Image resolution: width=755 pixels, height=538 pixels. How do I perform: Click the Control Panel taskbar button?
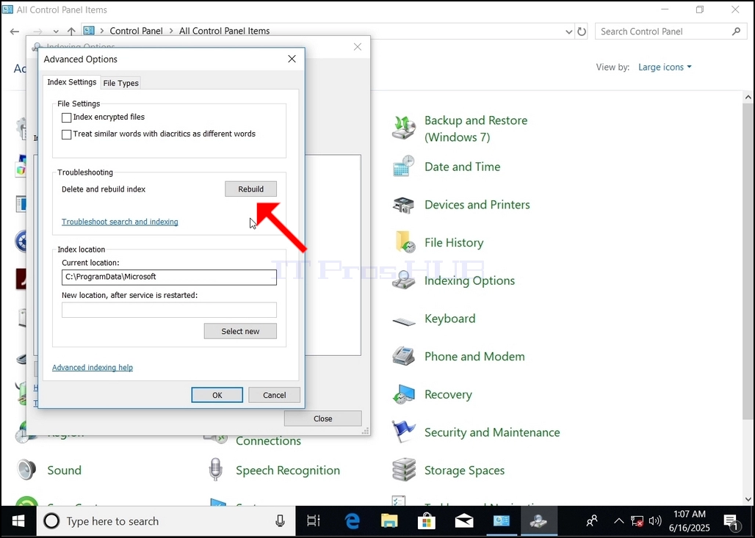(x=501, y=521)
